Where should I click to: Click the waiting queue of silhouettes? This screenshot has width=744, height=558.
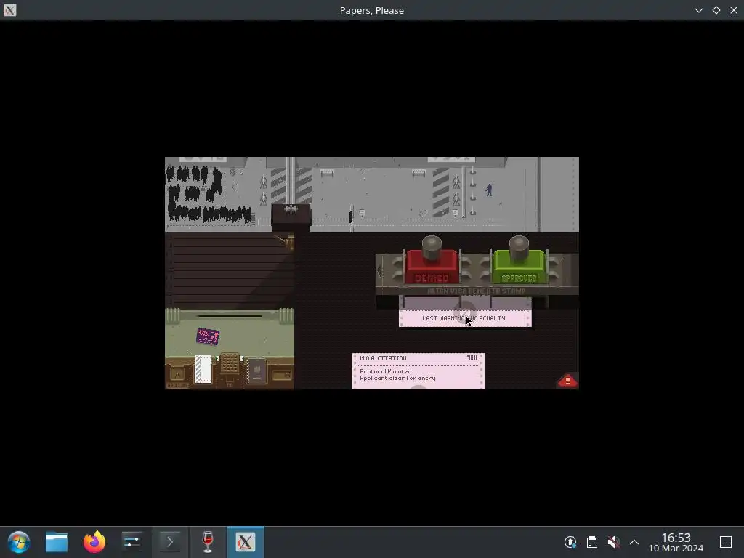coord(207,195)
